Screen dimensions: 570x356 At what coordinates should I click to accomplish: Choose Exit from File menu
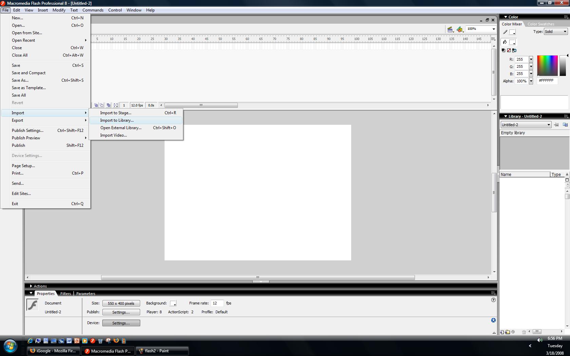(x=45, y=204)
